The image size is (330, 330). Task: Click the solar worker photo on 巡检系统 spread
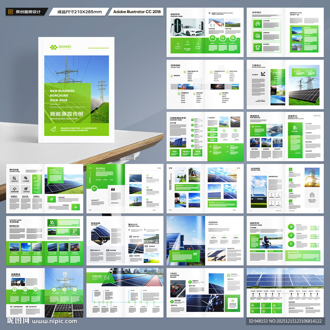point(271,241)
